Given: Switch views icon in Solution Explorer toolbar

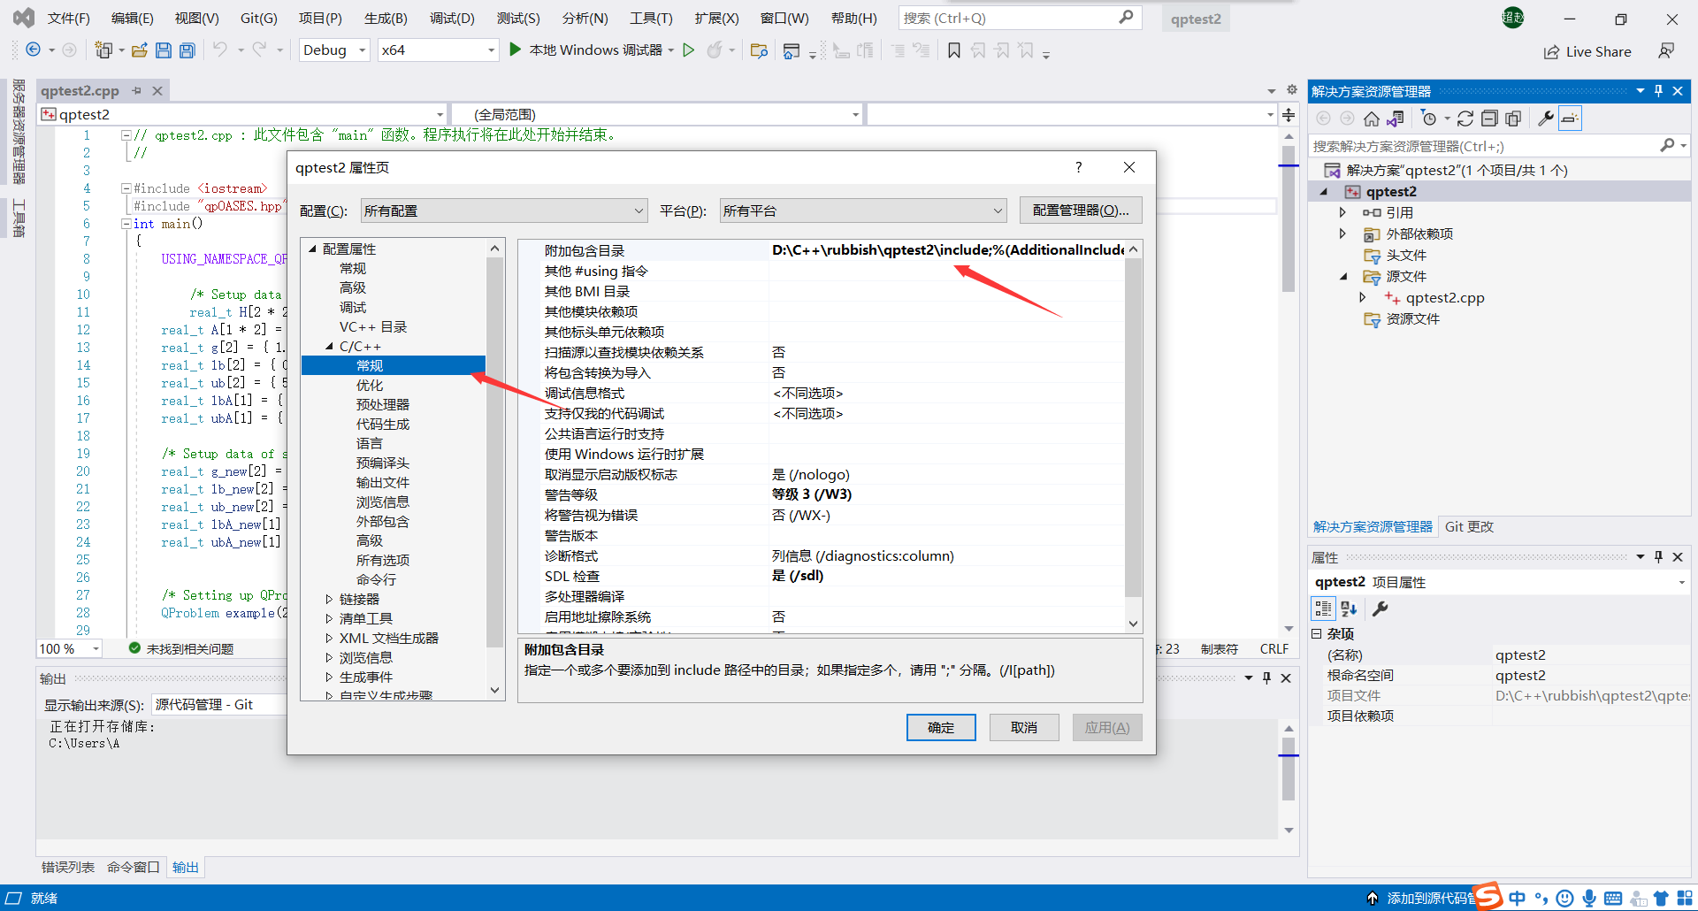Looking at the screenshot, I should pyautogui.click(x=1396, y=119).
